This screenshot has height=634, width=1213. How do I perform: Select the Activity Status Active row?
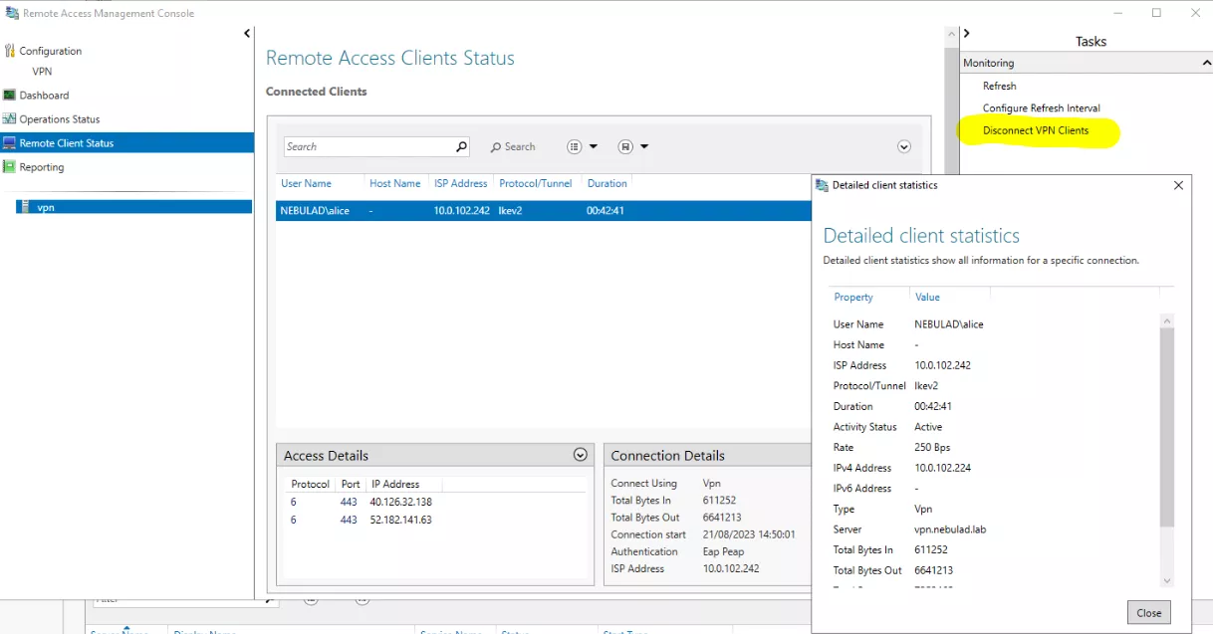click(994, 427)
